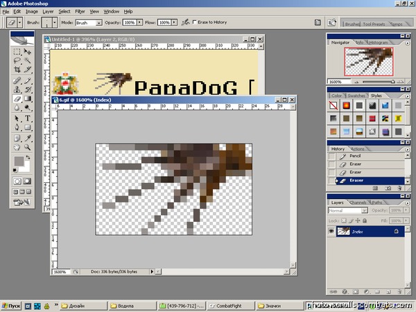Open the Windows Пуск start button
The height and width of the screenshot is (312, 416).
11,306
